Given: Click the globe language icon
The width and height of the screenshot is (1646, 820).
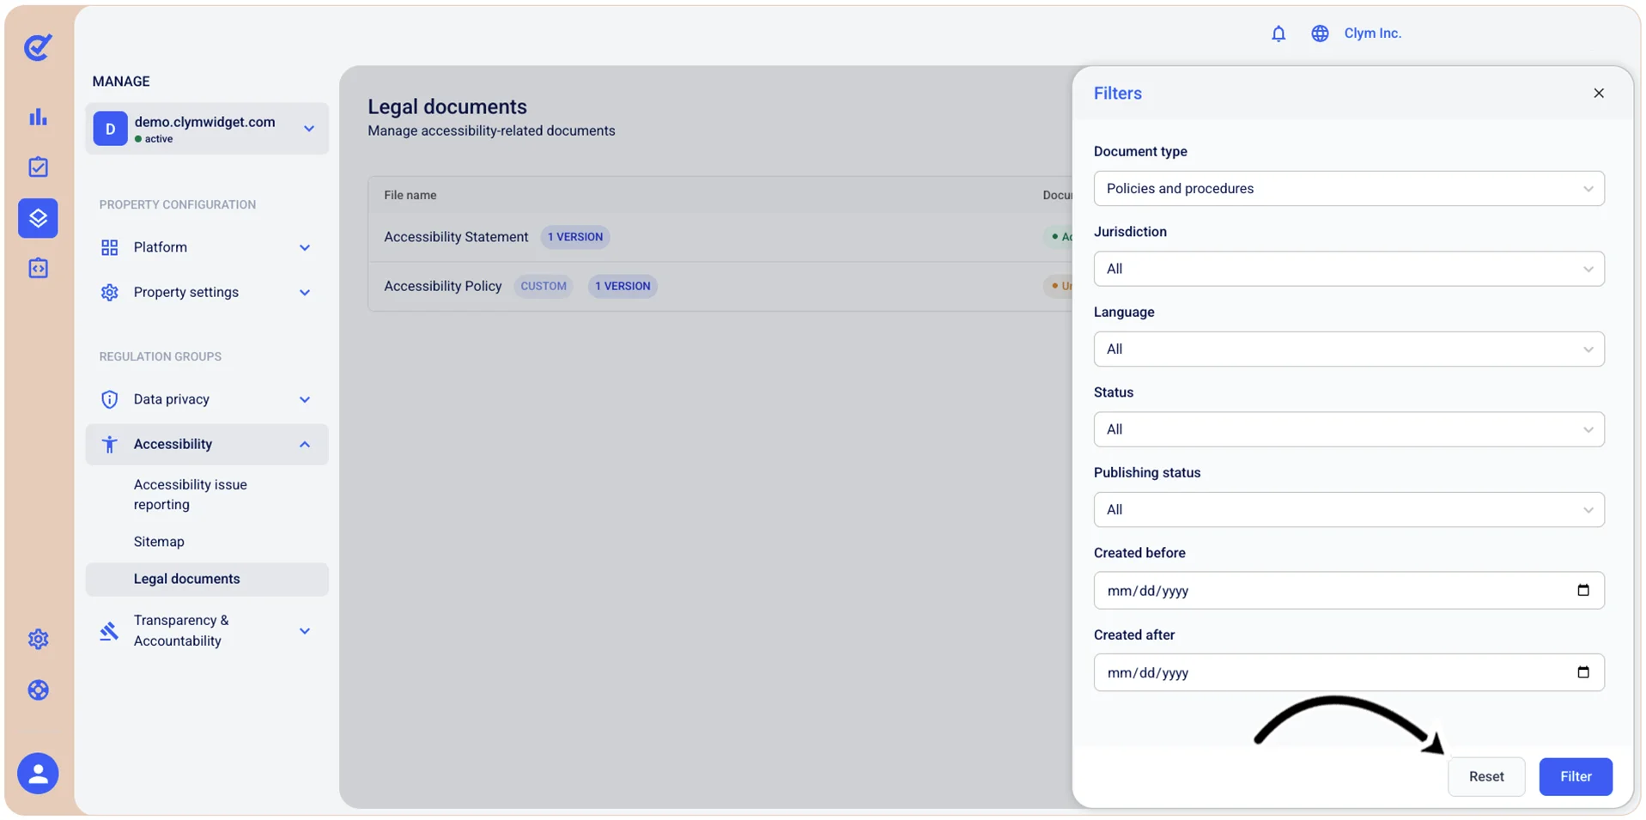Looking at the screenshot, I should click(x=1320, y=33).
